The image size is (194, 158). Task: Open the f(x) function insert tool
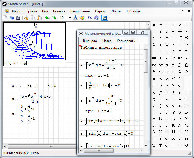coord(90,18)
